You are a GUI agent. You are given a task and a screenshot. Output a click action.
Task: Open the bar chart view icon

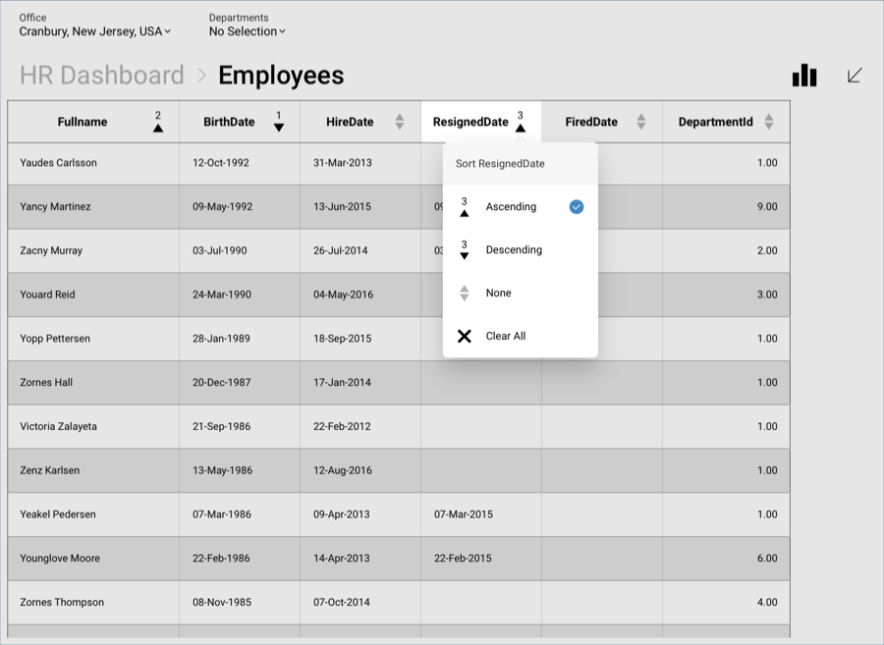point(804,76)
